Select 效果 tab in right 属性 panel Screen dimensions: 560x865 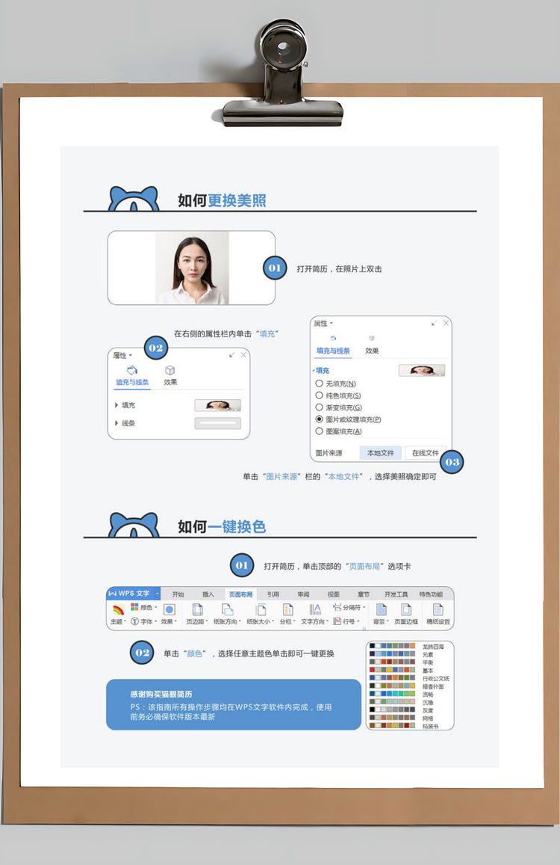(x=372, y=351)
